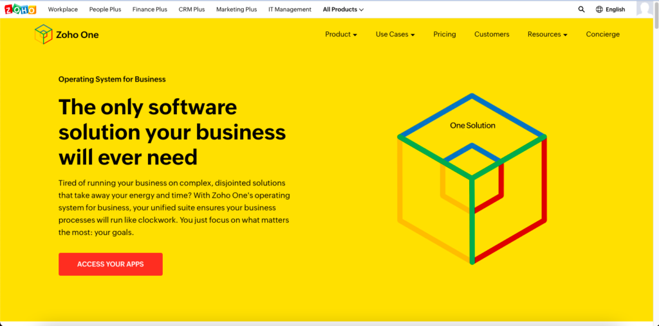This screenshot has height=326, width=659.
Task: Click the paragraph starting "Tired of running"
Action: [x=174, y=208]
